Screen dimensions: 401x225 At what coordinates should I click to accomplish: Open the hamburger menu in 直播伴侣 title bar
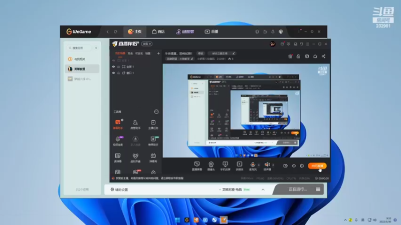tap(308, 44)
